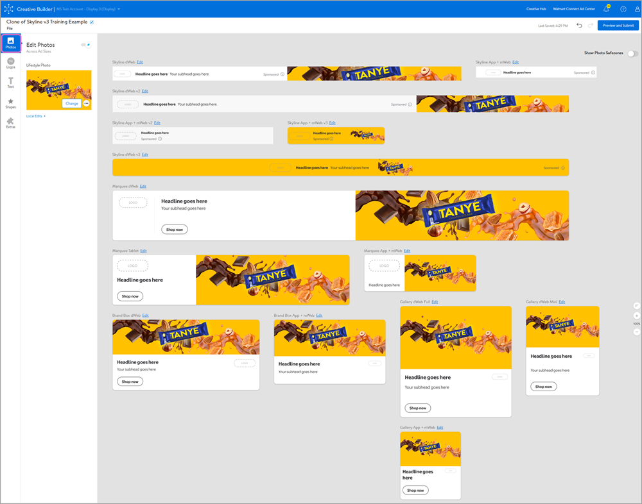This screenshot has width=642, height=504.
Task: Click logo placeholder in Marquee Tablet ad
Action: pos(133,266)
